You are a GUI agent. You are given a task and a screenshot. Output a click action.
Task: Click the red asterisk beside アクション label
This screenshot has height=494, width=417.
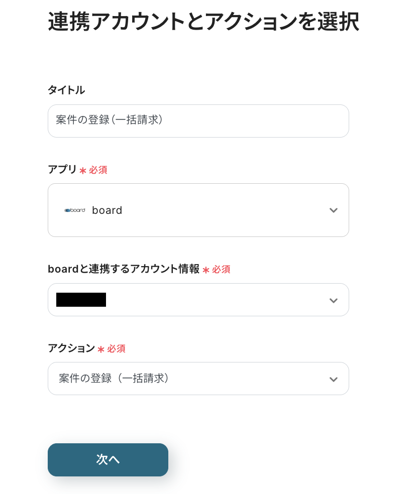[x=101, y=349]
